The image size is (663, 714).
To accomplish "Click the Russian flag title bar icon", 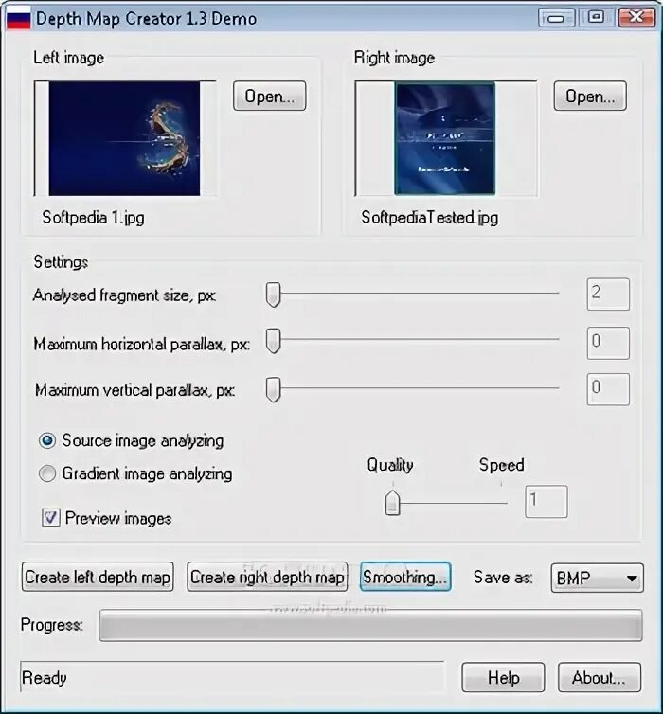I will point(19,18).
